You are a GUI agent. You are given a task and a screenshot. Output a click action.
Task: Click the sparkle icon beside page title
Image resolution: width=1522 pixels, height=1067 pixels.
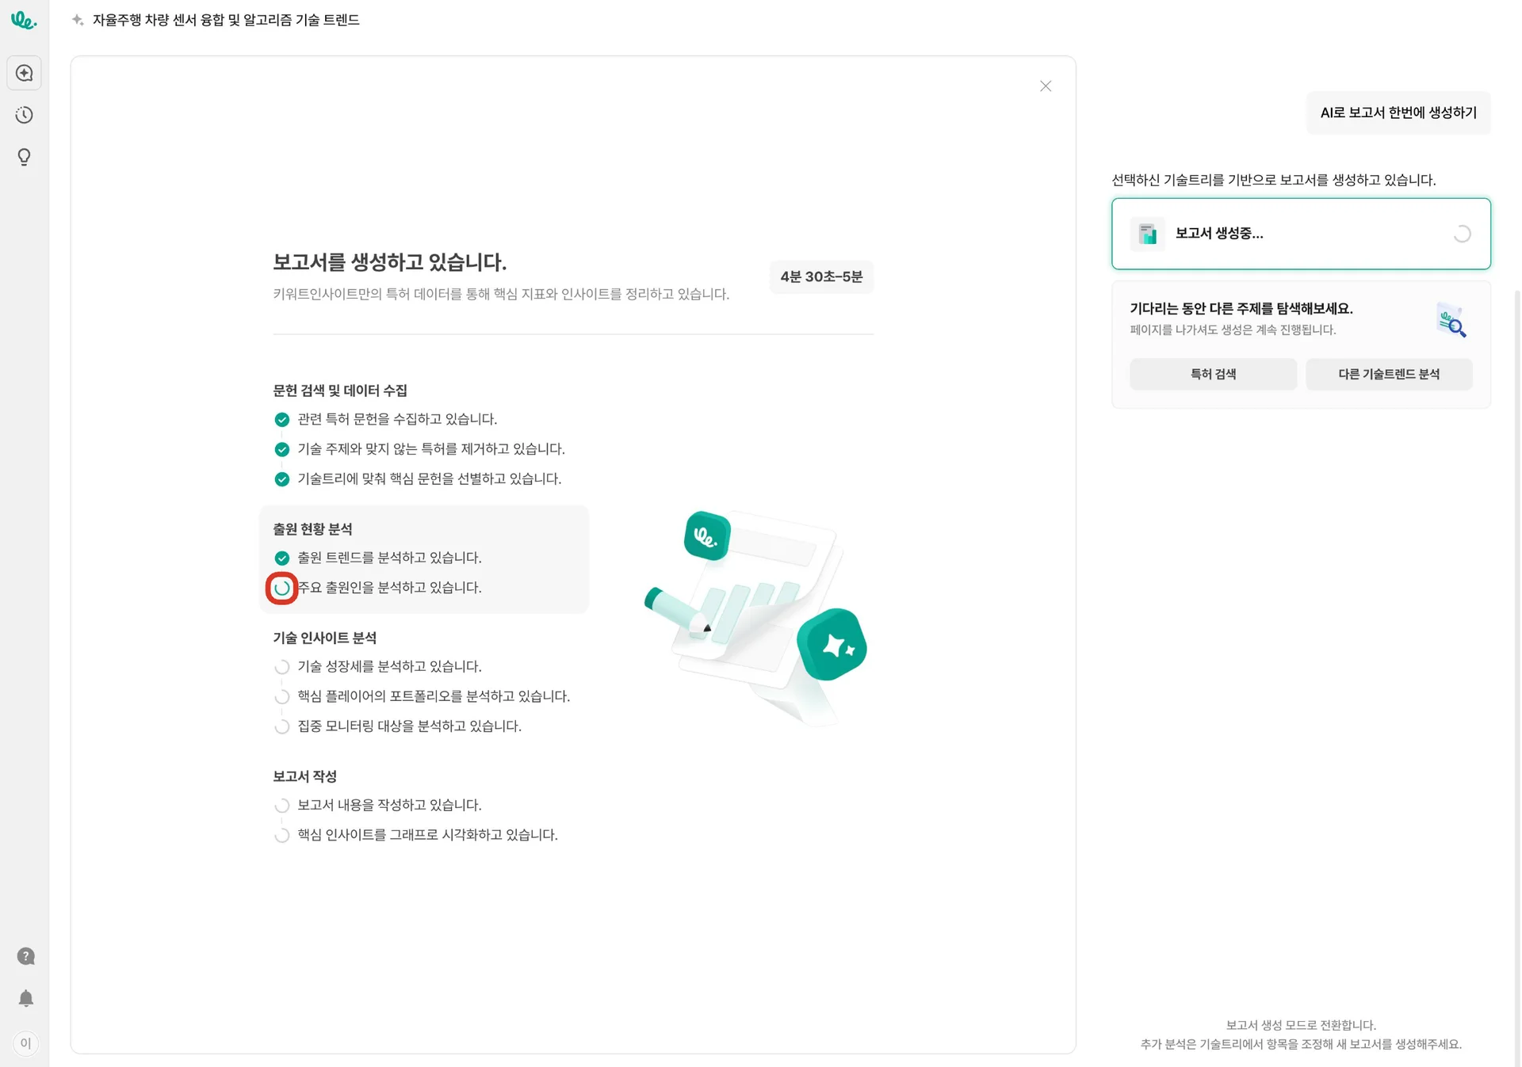click(x=78, y=20)
